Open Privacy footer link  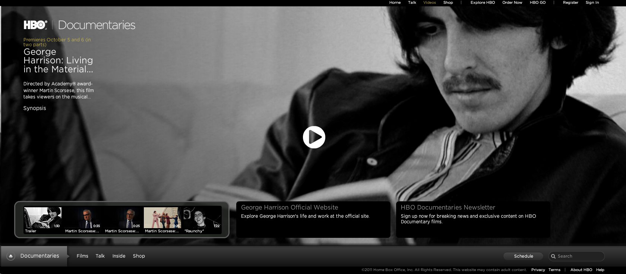[x=538, y=270]
